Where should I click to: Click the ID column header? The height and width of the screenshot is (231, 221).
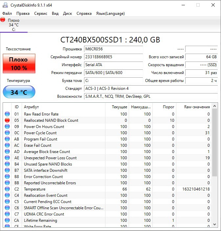[x=17, y=107]
